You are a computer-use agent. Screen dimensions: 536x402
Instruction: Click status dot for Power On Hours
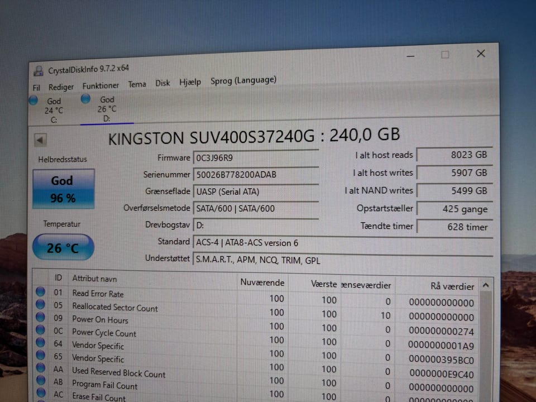(40, 317)
